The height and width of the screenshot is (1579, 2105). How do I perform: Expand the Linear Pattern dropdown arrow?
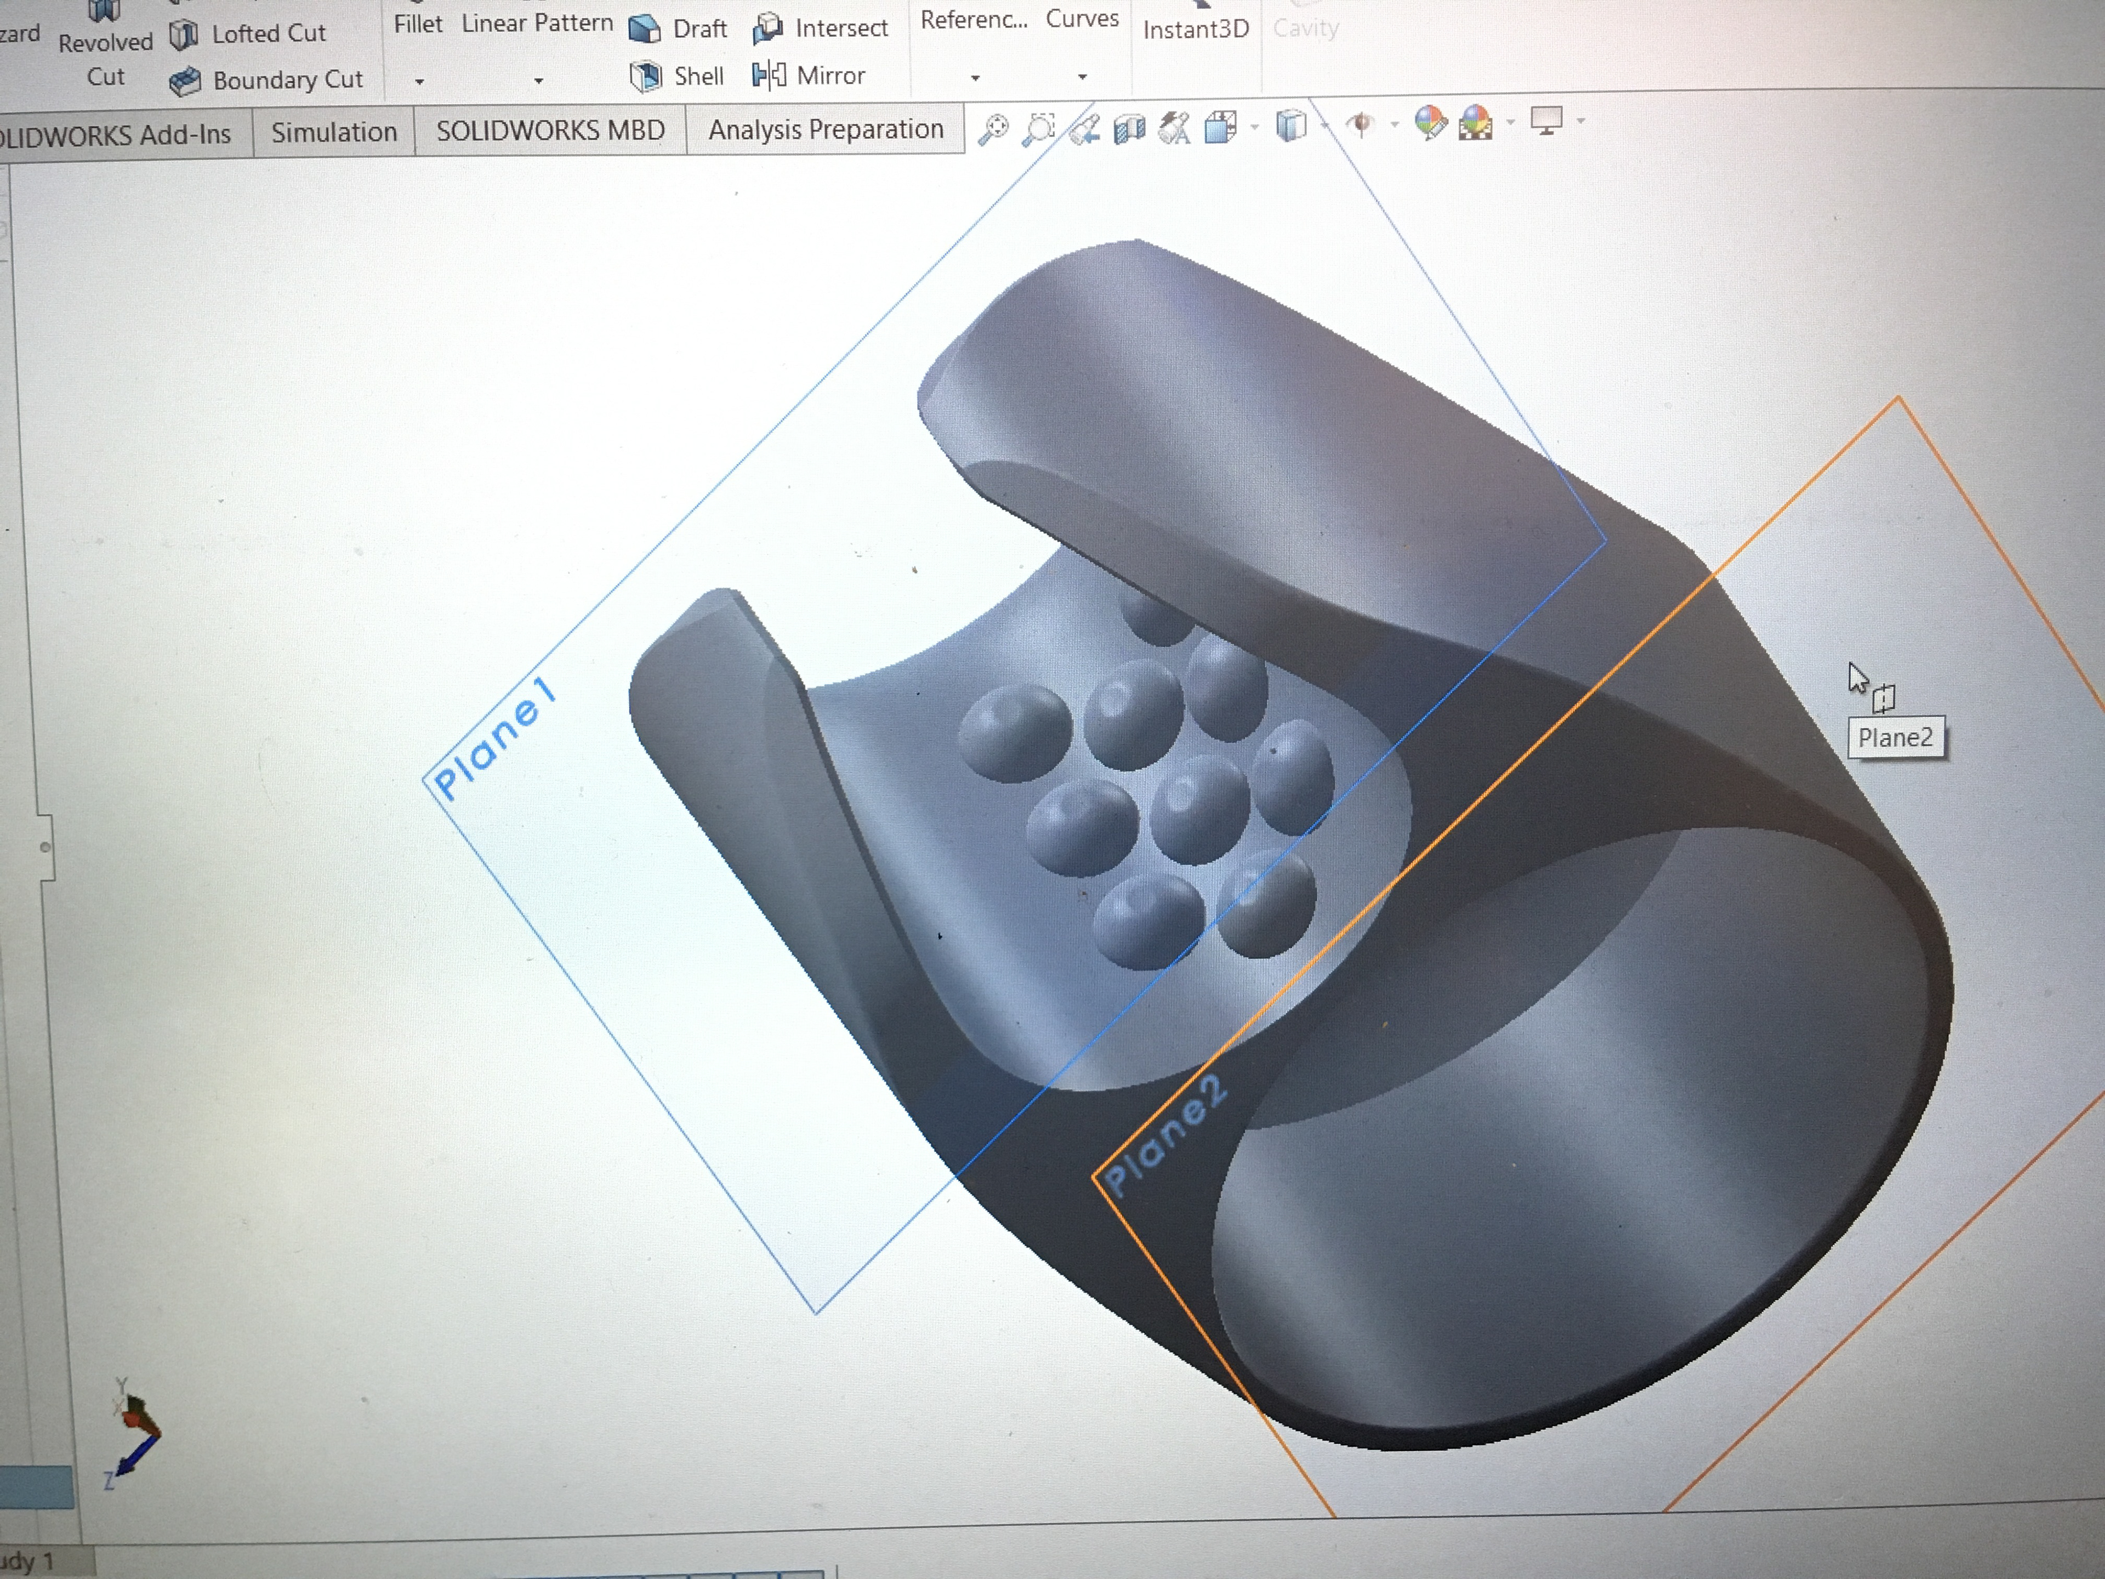[539, 82]
